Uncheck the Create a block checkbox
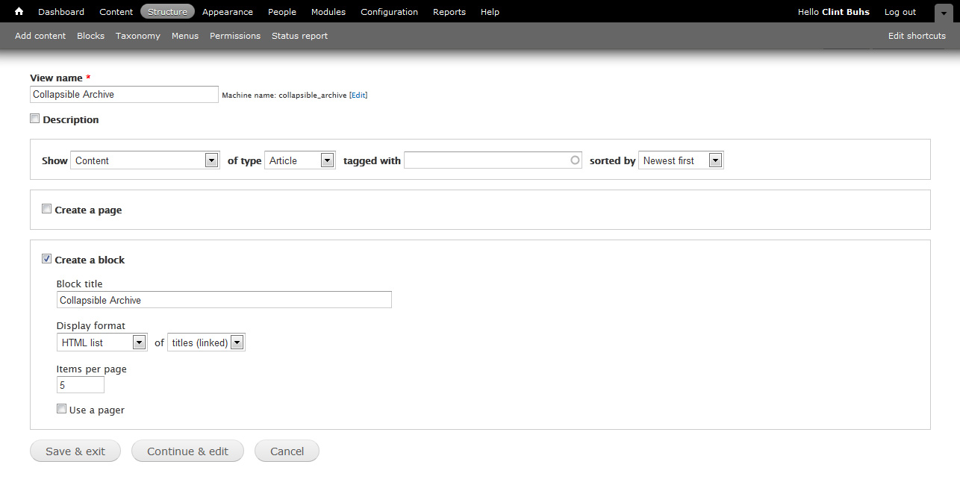960x491 pixels. (47, 259)
